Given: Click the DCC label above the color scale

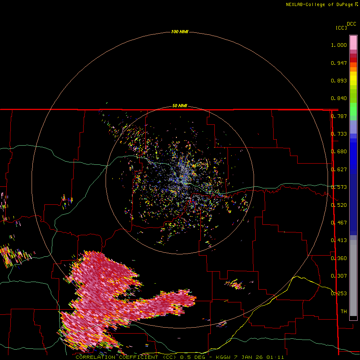Looking at the screenshot, I should (x=351, y=24).
